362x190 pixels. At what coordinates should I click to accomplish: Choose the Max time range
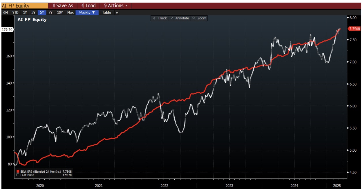click(x=70, y=13)
